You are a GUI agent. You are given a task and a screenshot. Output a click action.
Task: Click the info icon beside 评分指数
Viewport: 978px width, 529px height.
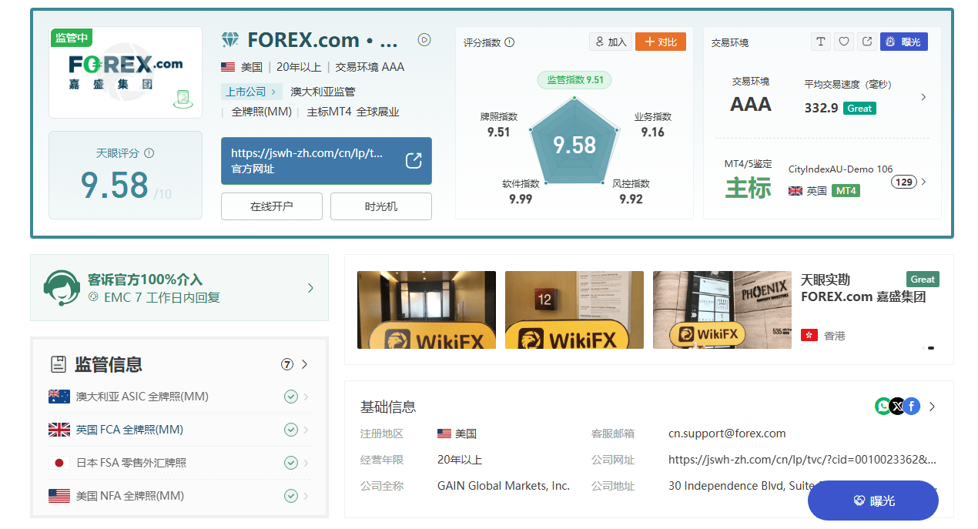(509, 42)
